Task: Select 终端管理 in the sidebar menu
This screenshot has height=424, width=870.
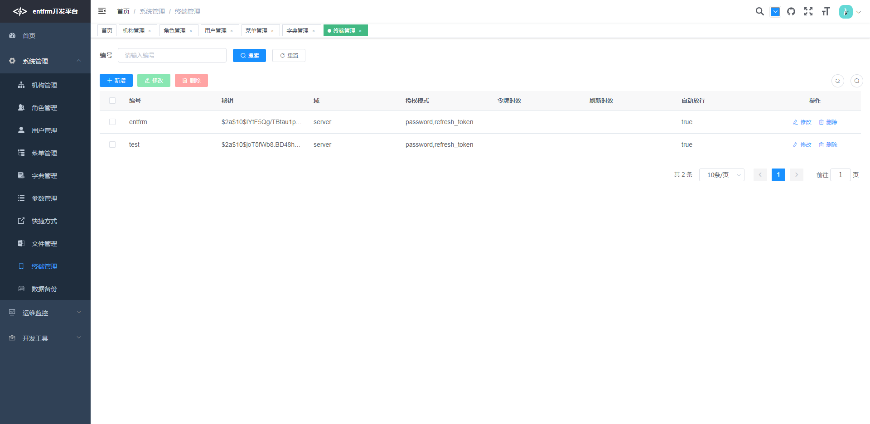Action: click(45, 266)
